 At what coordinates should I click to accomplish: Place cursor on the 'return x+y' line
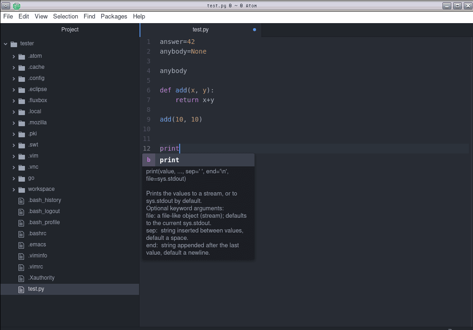pos(194,100)
